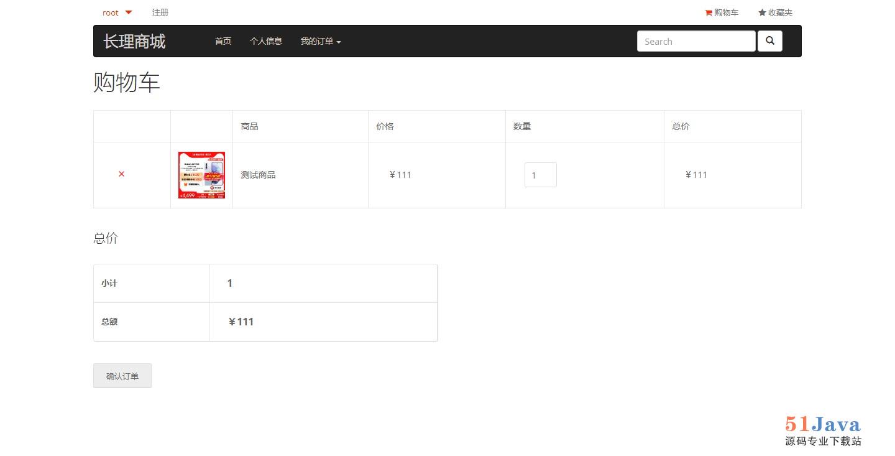Screen dimensions: 895x456
Task: Click the 注册 link
Action: (x=160, y=12)
